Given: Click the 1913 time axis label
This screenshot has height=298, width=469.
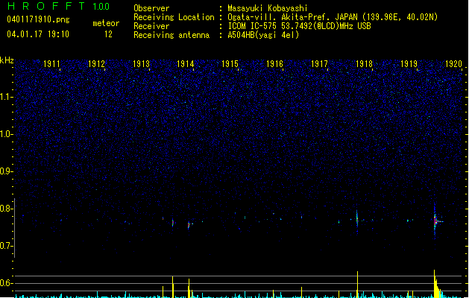Looking at the screenshot, I should (141, 64).
